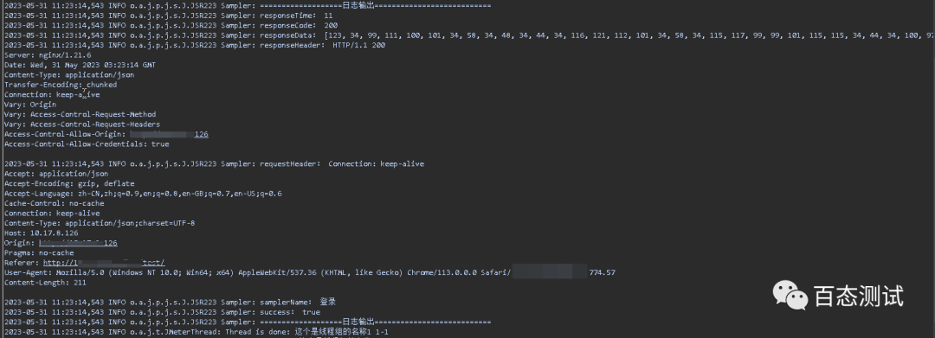Open the Referer http URL link
The height and width of the screenshot is (338, 935).
(104, 263)
